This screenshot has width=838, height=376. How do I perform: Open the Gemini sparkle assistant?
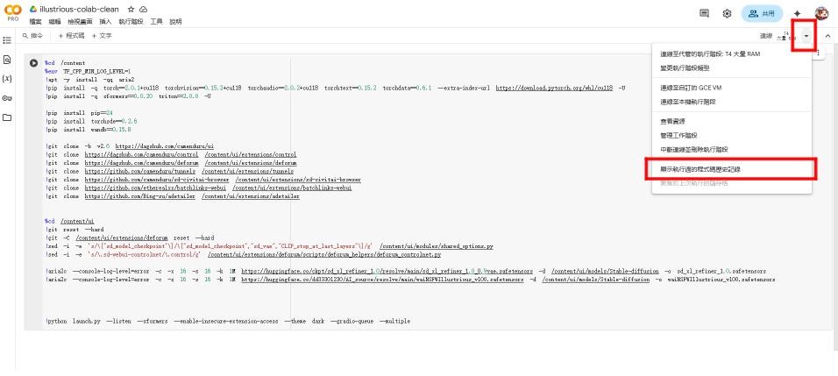[x=798, y=13]
